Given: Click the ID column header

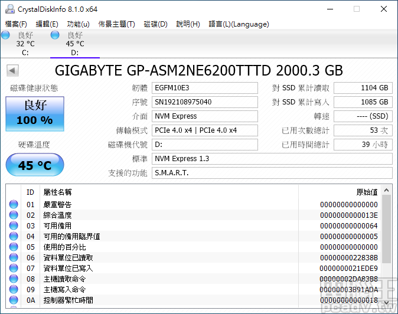Looking at the screenshot, I should click(x=31, y=192).
